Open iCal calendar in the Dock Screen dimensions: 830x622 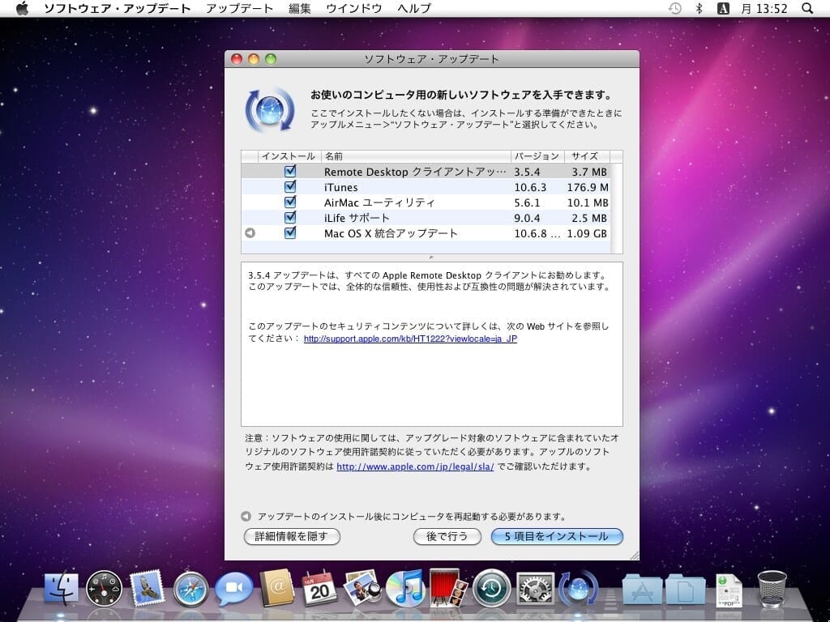(x=319, y=589)
